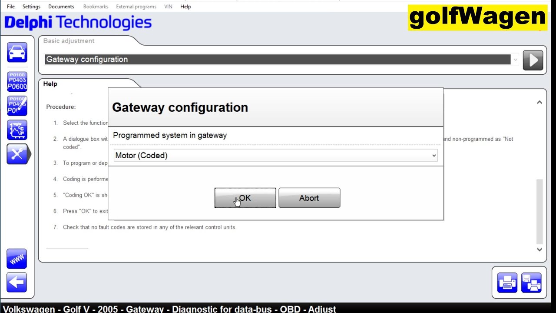The height and width of the screenshot is (313, 556).
Task: Click the Help panel scrollbar thumb
Action: (539, 211)
